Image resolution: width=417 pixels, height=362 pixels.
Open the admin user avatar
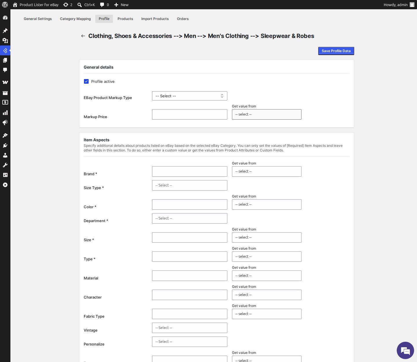[412, 5]
